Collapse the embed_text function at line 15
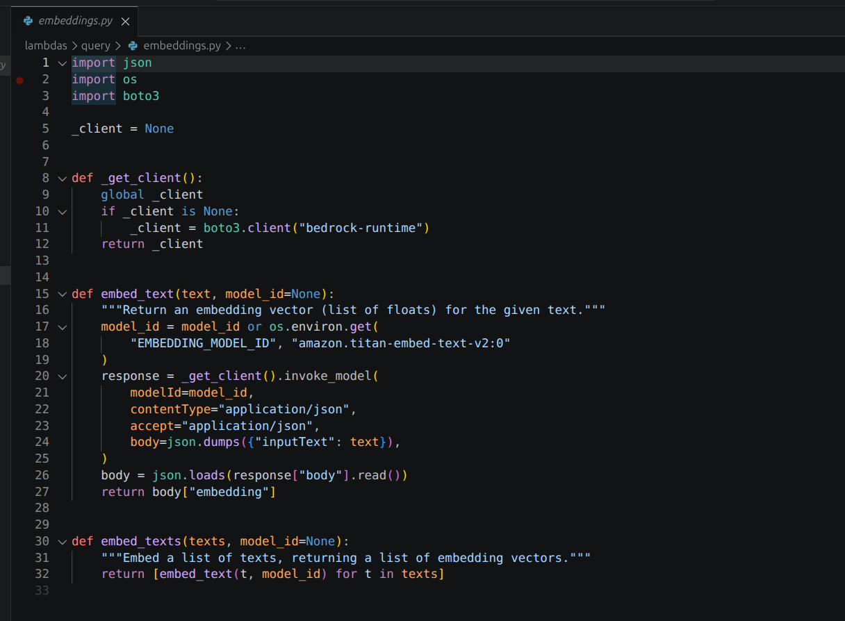845x621 pixels. click(63, 294)
